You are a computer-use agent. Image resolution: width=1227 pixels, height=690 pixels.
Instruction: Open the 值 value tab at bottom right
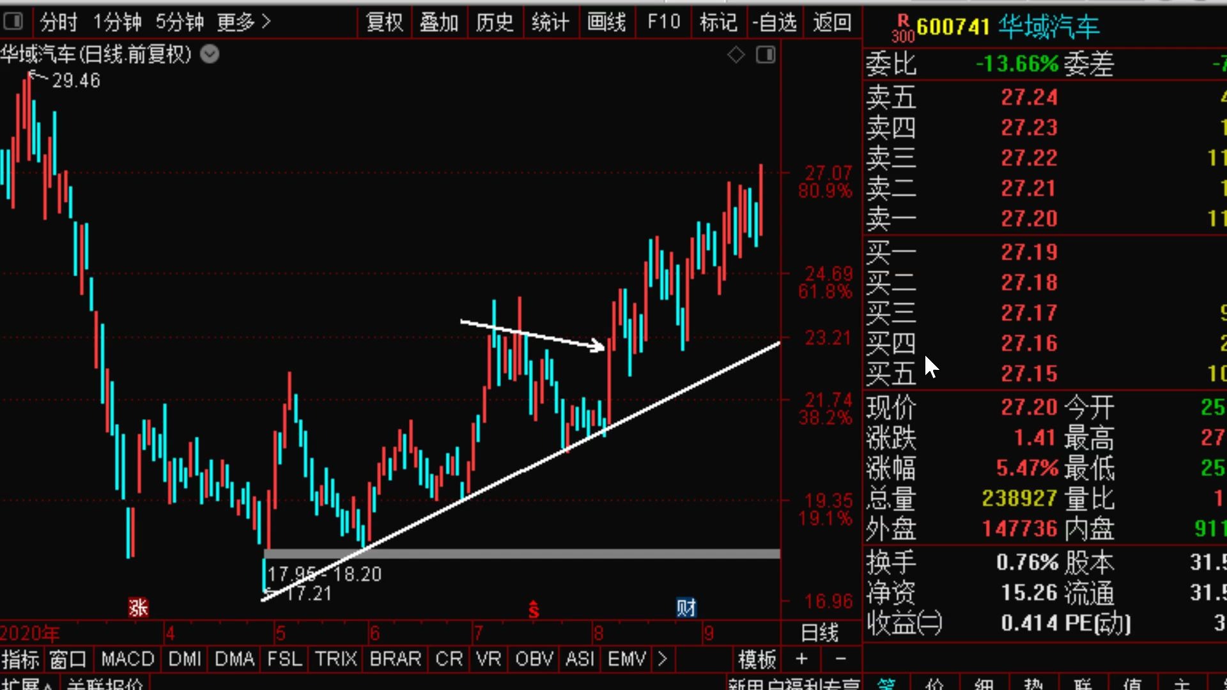coord(1132,684)
